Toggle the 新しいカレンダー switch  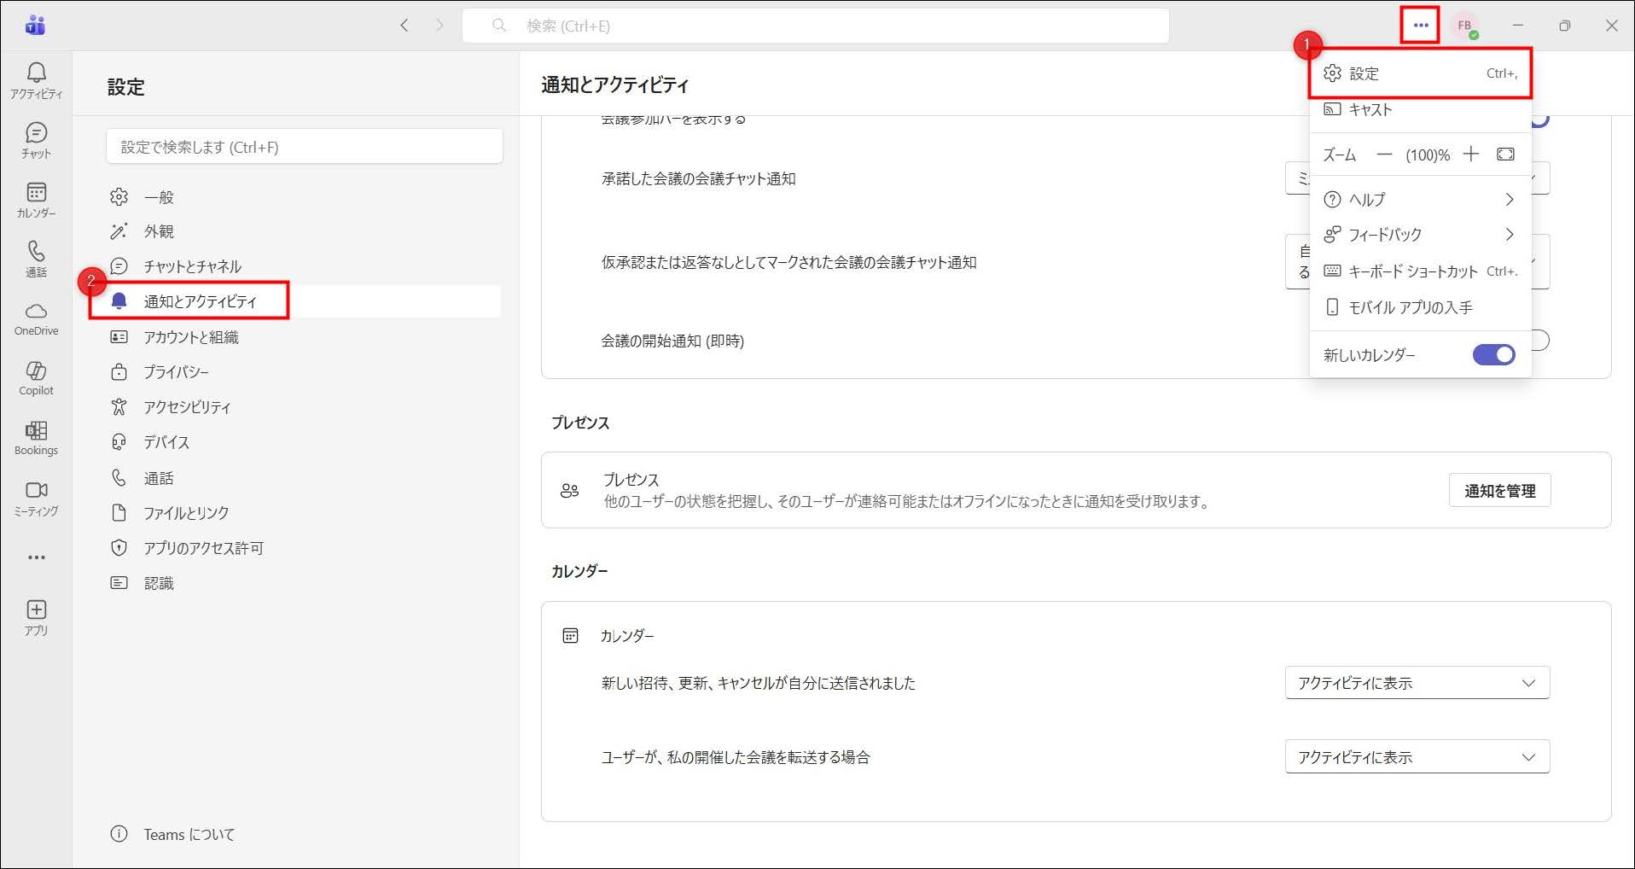pyautogui.click(x=1493, y=355)
